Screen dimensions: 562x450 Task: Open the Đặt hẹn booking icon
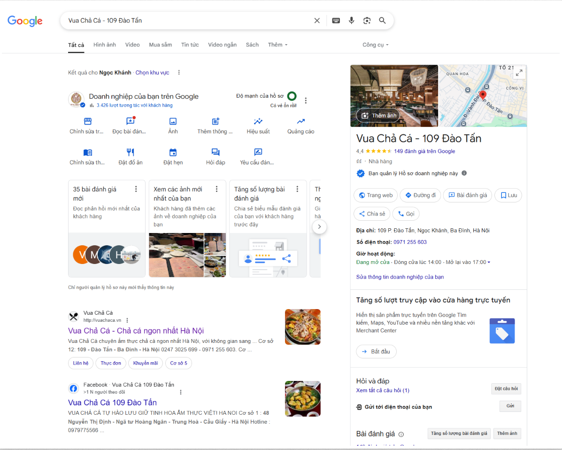173,152
